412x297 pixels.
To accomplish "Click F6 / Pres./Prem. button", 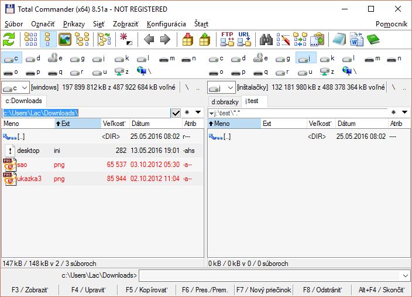I will [x=205, y=290].
